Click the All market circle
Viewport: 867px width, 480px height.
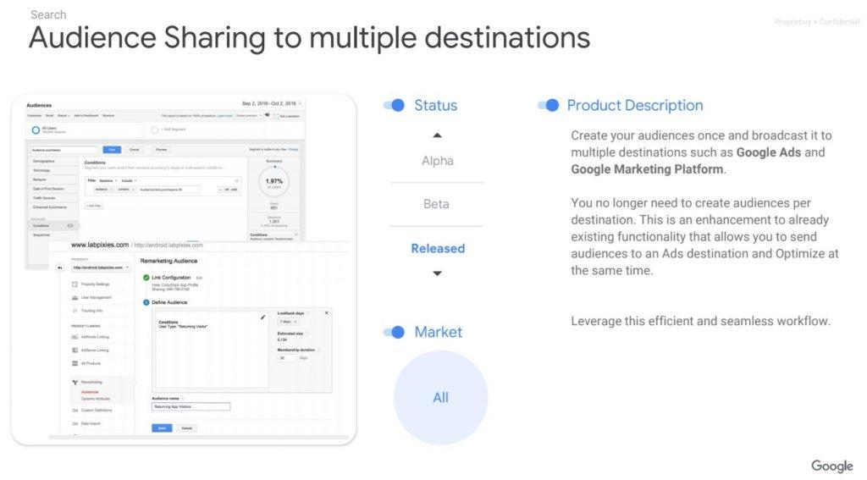coord(440,398)
